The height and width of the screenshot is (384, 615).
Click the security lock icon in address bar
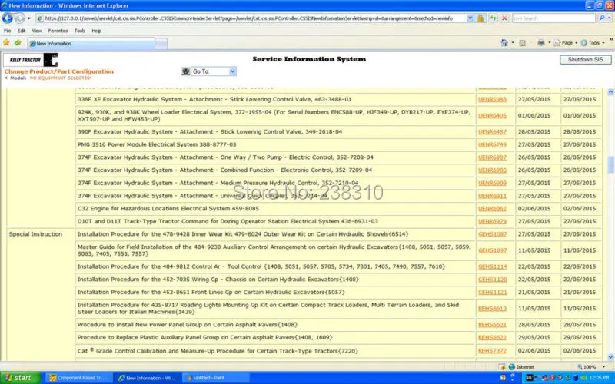tap(480, 17)
